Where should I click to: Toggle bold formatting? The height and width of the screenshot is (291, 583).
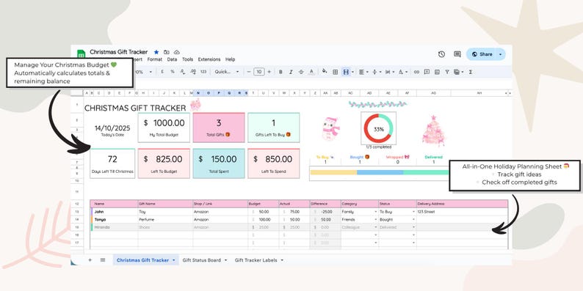(280, 72)
